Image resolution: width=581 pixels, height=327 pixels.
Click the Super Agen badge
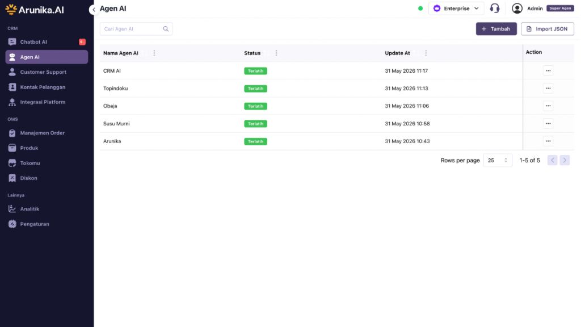560,8
